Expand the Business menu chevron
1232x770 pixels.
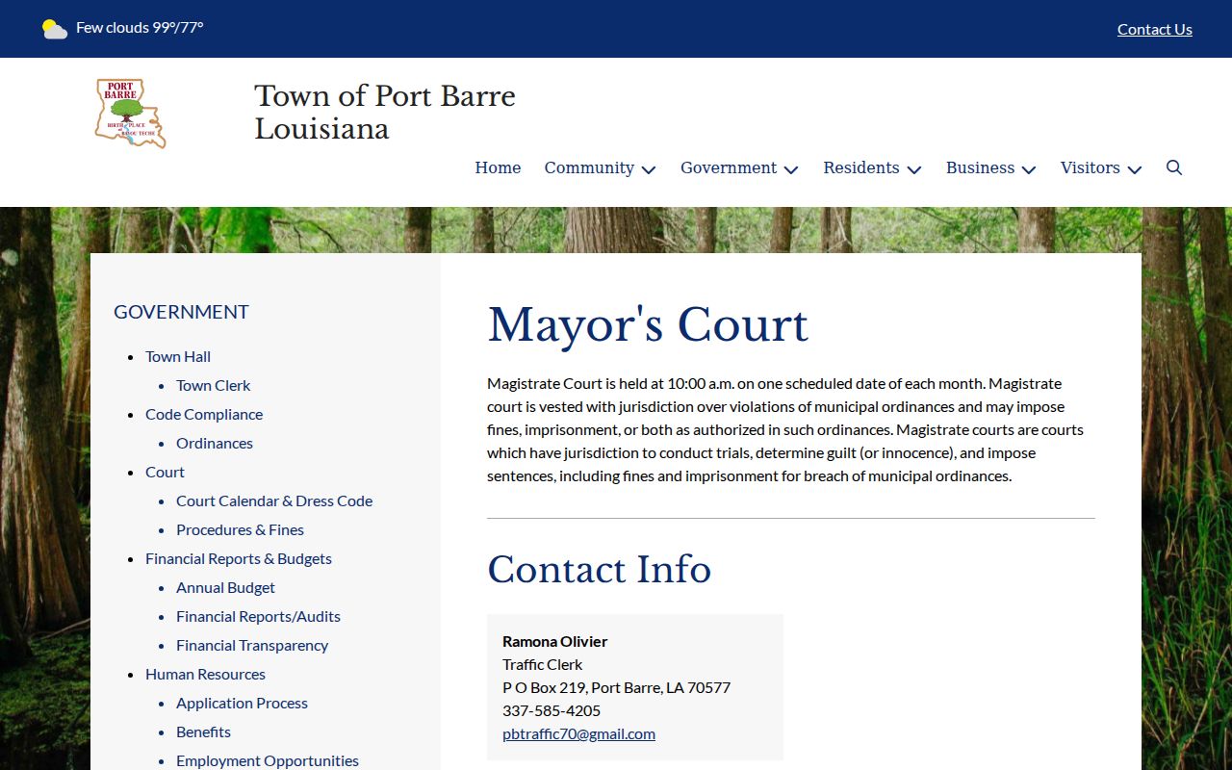[x=1029, y=169]
